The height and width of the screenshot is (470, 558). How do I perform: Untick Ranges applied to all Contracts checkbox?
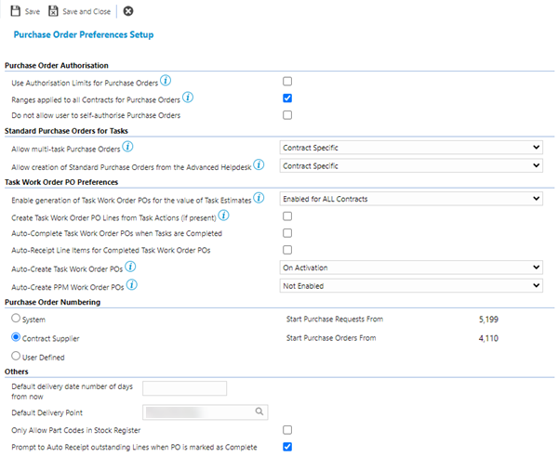287,98
